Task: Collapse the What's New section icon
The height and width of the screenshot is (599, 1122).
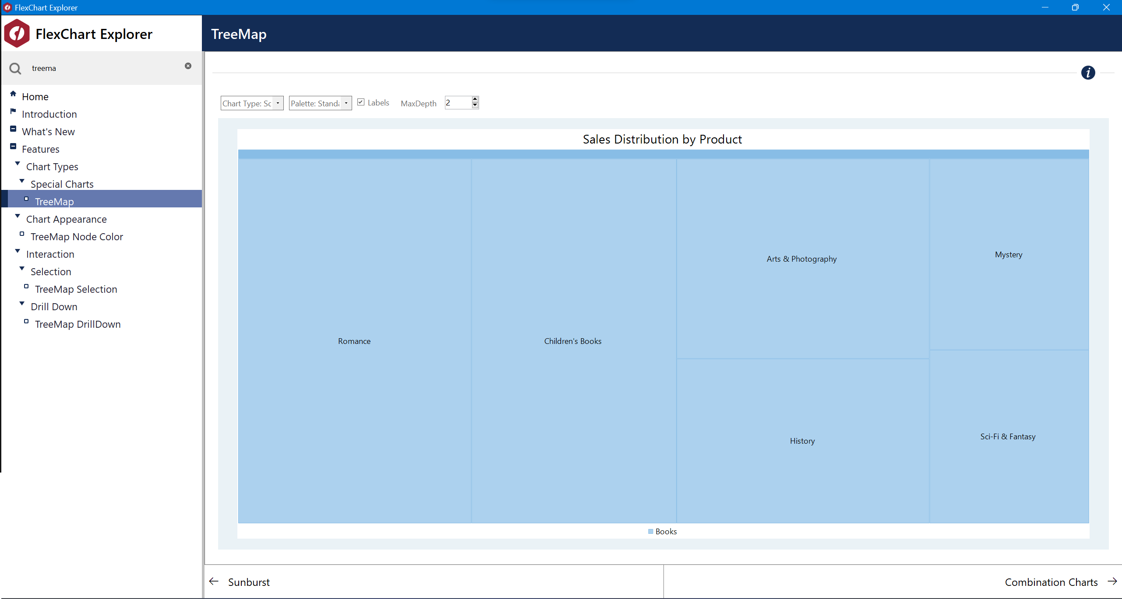Action: [x=13, y=129]
